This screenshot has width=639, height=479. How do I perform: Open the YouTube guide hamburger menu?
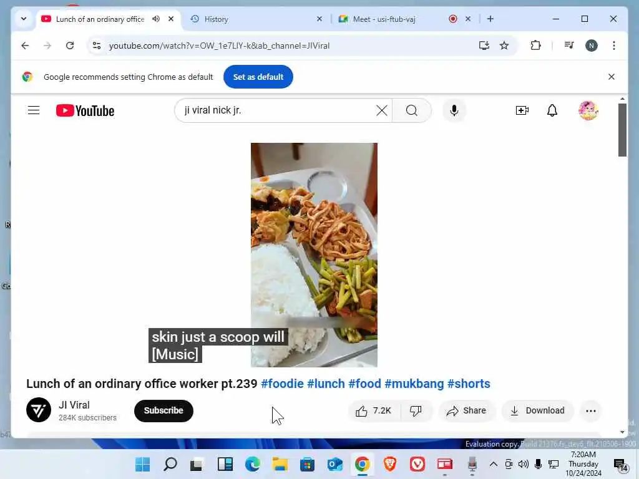pyautogui.click(x=34, y=110)
